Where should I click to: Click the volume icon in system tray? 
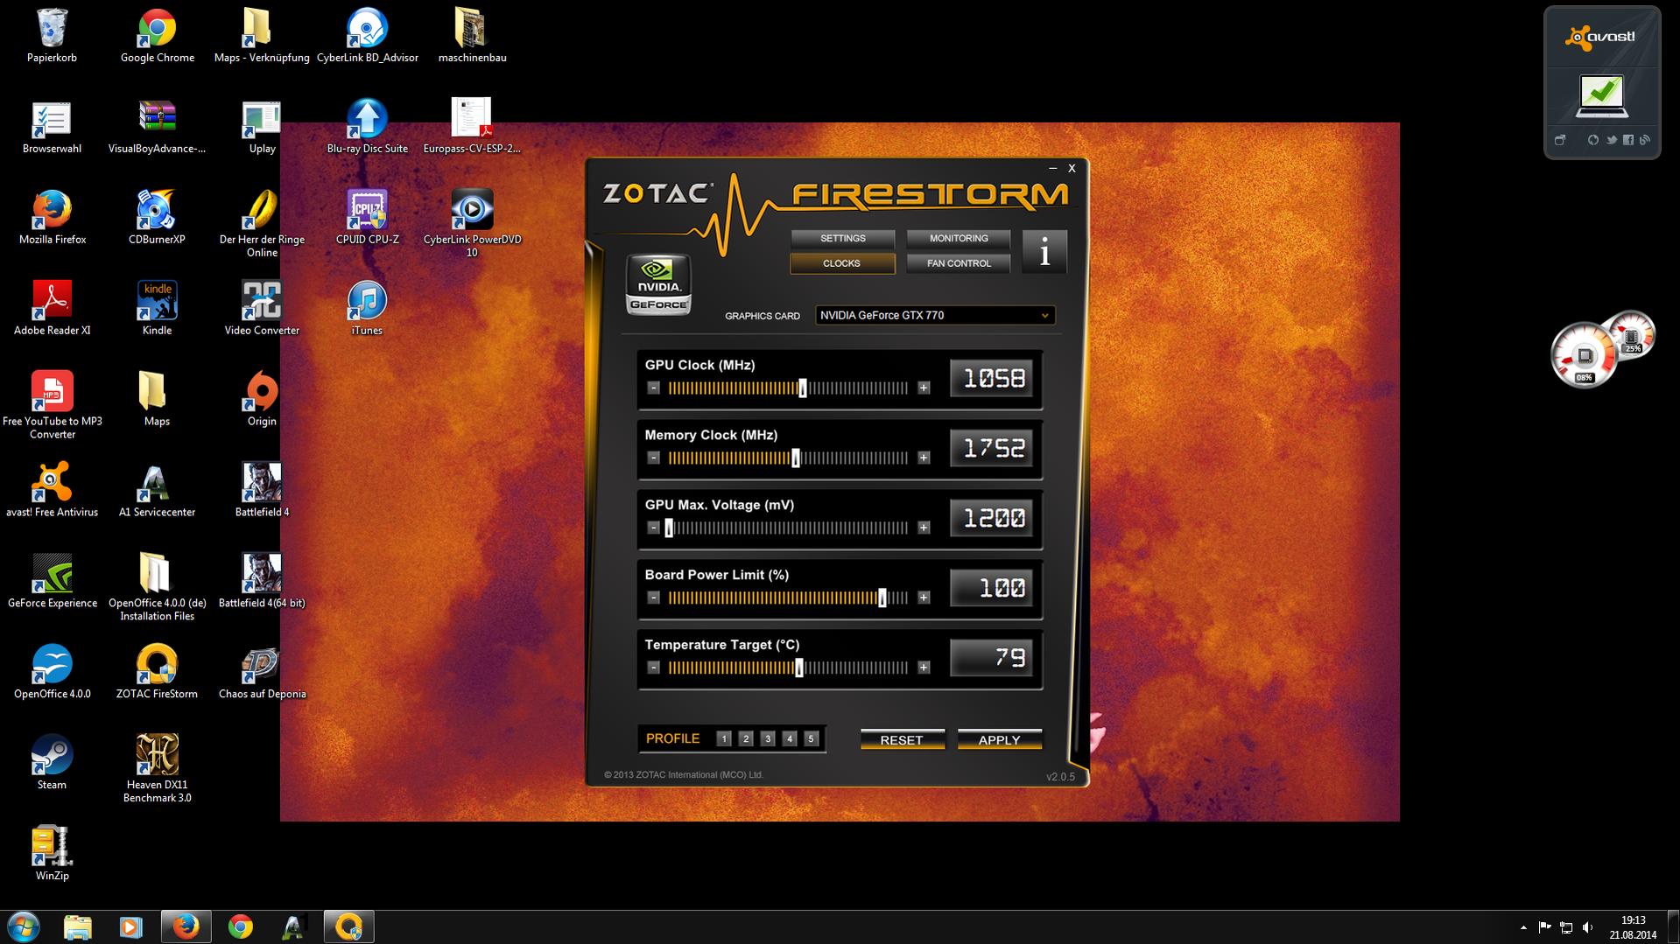(x=1587, y=927)
